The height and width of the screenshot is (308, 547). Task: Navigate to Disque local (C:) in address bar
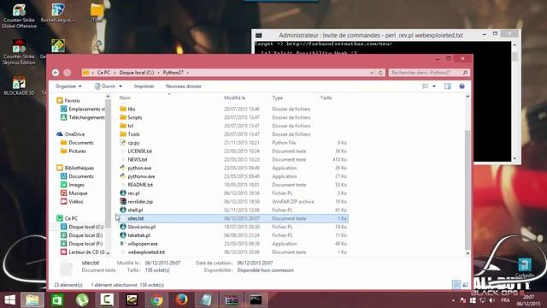coord(137,73)
